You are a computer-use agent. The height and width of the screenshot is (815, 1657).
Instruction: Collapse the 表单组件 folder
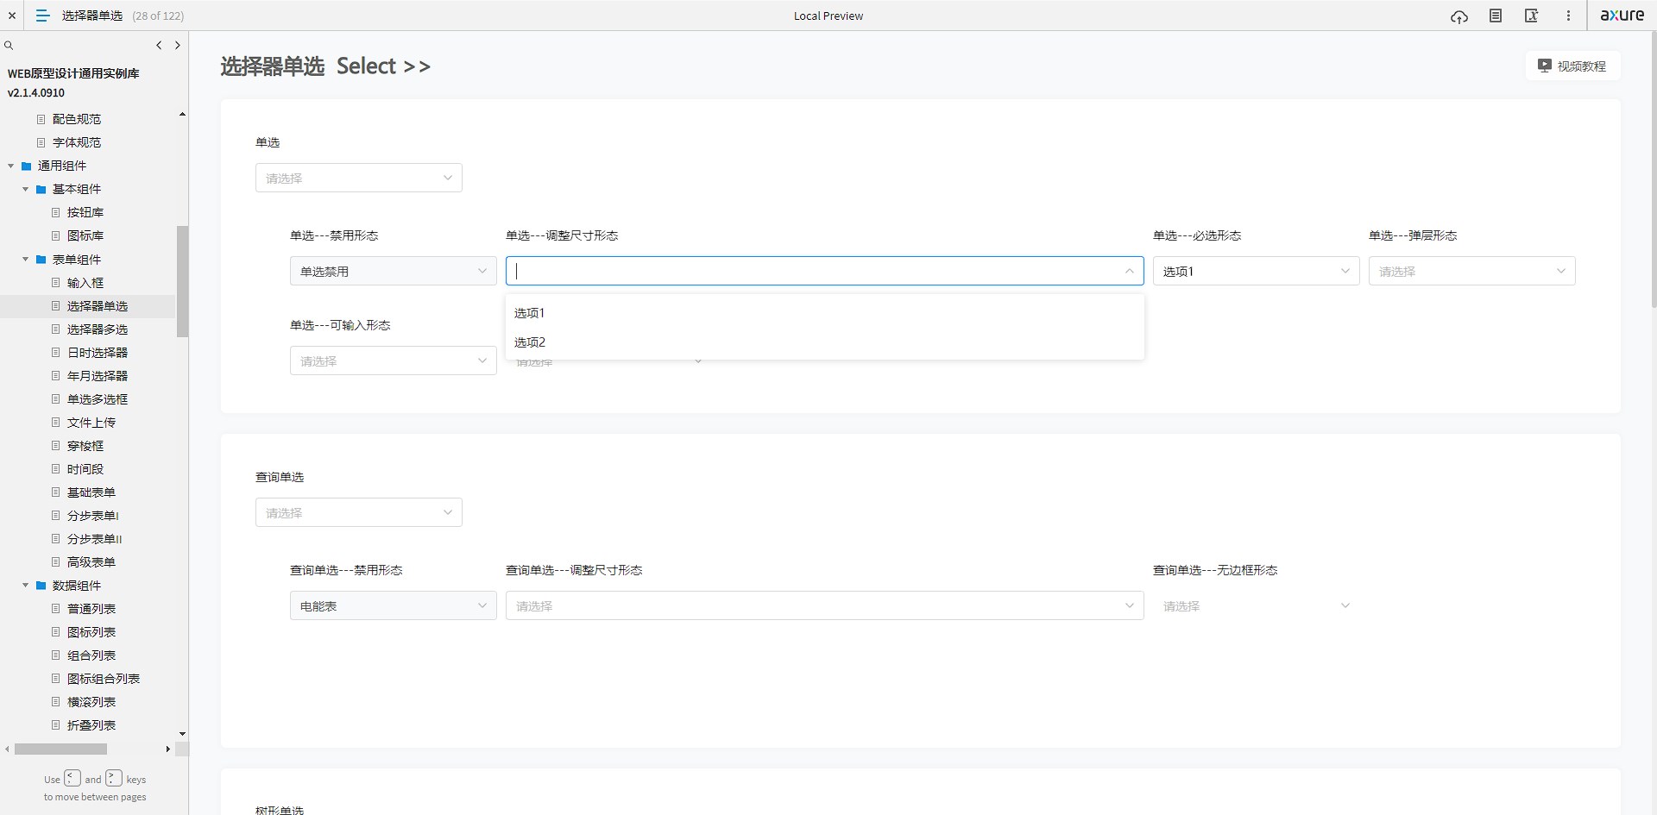coord(26,260)
